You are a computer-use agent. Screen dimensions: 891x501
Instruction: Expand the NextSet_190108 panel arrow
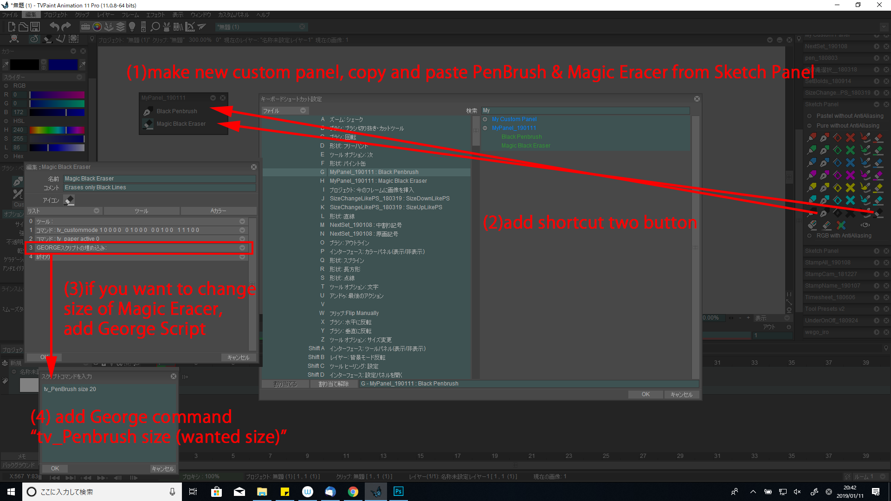(x=877, y=46)
